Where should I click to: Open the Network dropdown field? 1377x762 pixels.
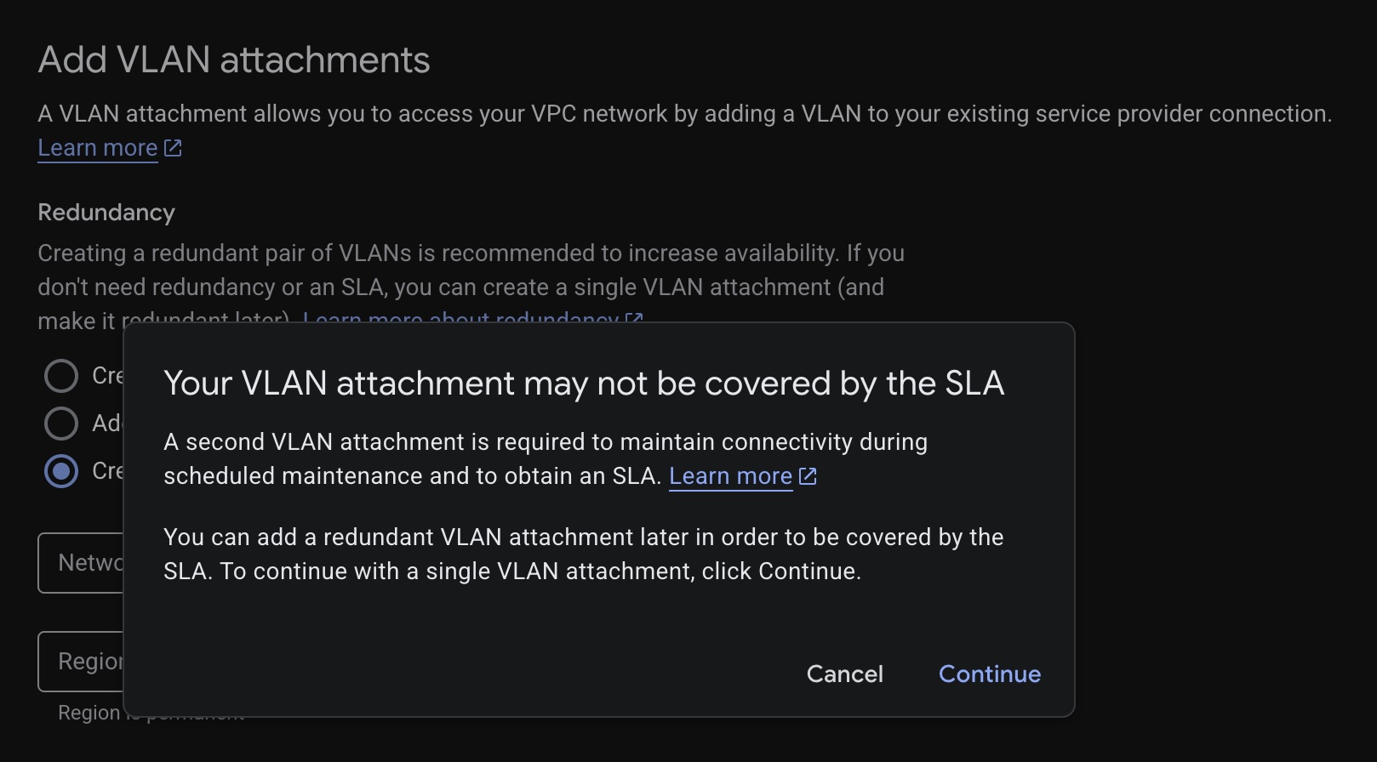(81, 563)
